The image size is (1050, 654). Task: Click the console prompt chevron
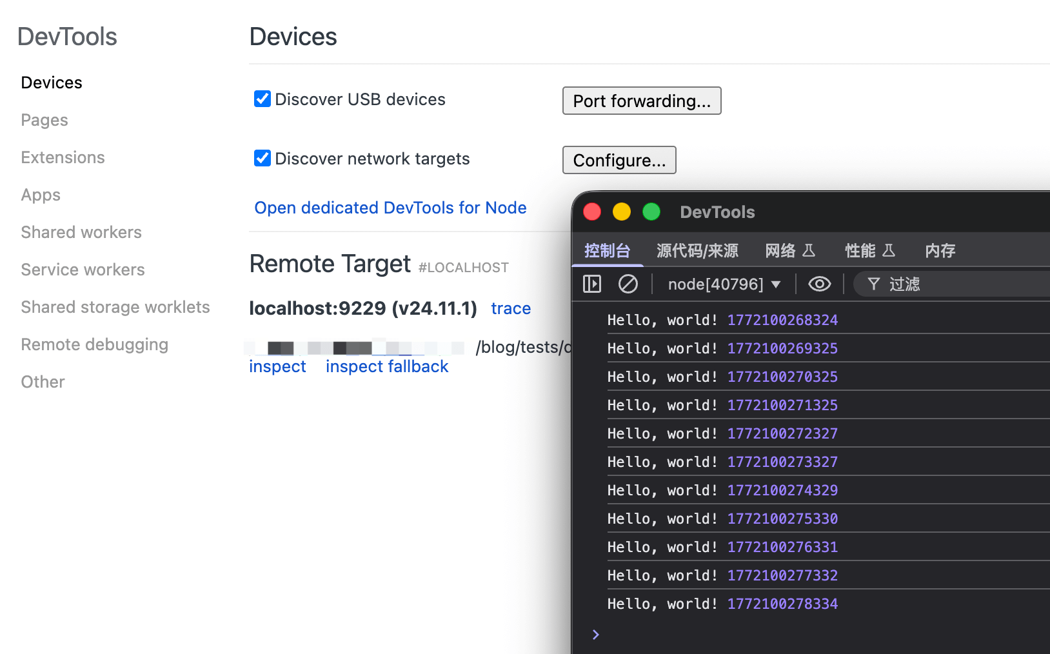click(595, 635)
